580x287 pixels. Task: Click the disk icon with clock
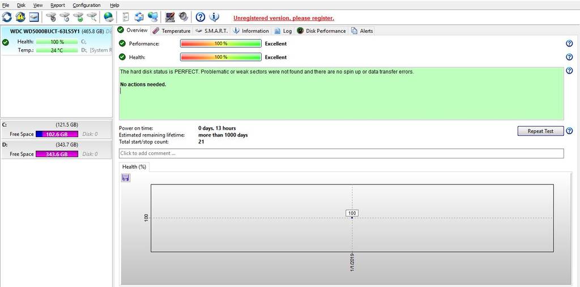(65, 16)
